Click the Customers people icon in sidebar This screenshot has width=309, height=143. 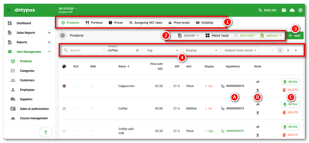coord(13,80)
